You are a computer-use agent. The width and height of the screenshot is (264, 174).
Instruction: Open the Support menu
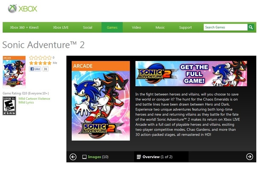pos(185,27)
